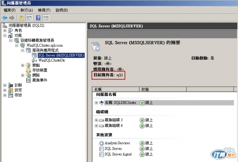Click the Analysis Services gear icon

(102, 143)
